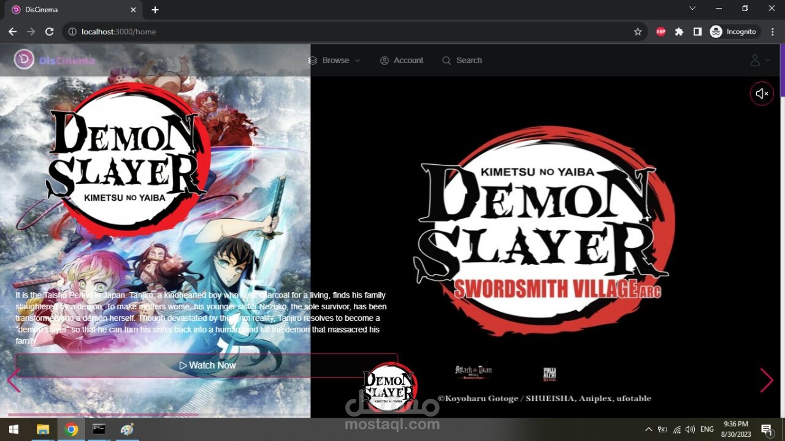Bookmark this page with the star icon
Viewport: 785px width, 441px height.
[638, 31]
